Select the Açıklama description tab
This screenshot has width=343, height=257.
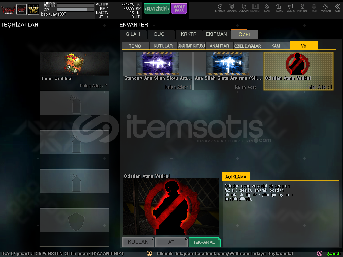tap(236, 177)
